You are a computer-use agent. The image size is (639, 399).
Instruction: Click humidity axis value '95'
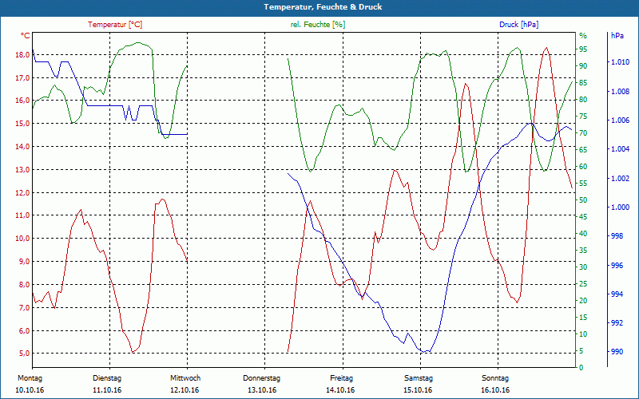tap(583, 49)
